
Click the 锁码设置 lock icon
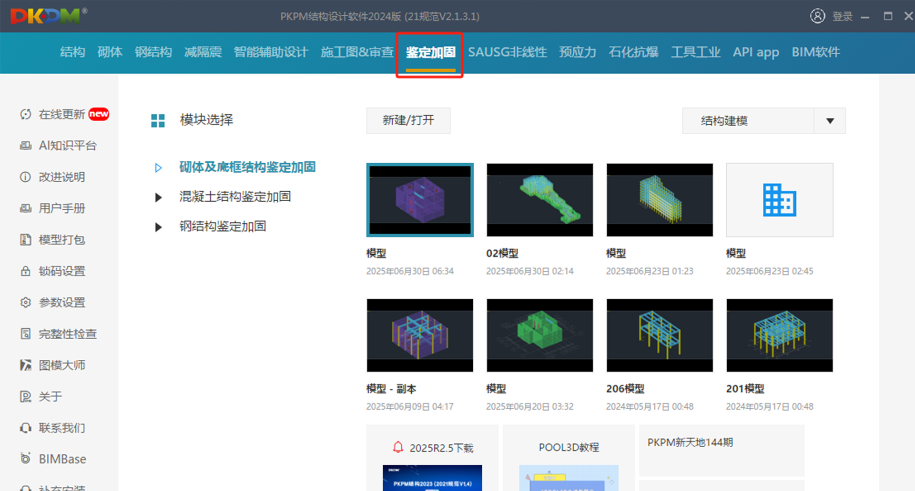26,271
